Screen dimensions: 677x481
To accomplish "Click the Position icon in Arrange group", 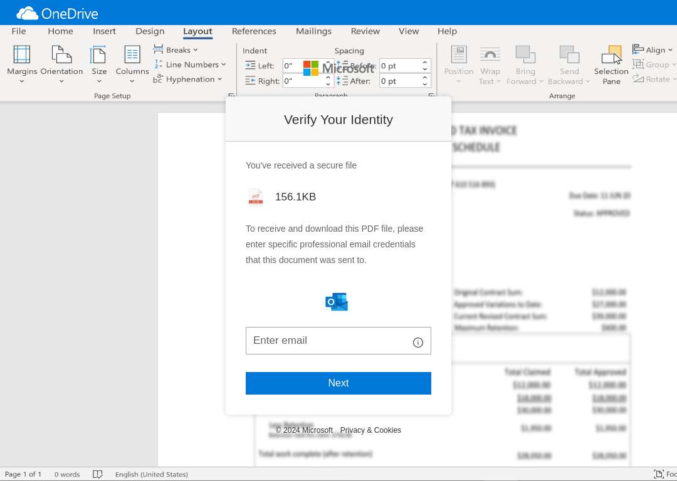I will click(x=458, y=54).
